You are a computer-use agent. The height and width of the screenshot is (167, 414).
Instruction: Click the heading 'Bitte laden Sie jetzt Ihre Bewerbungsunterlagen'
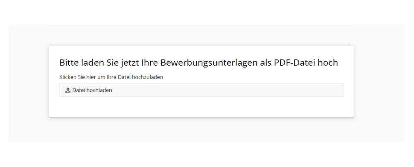click(199, 63)
